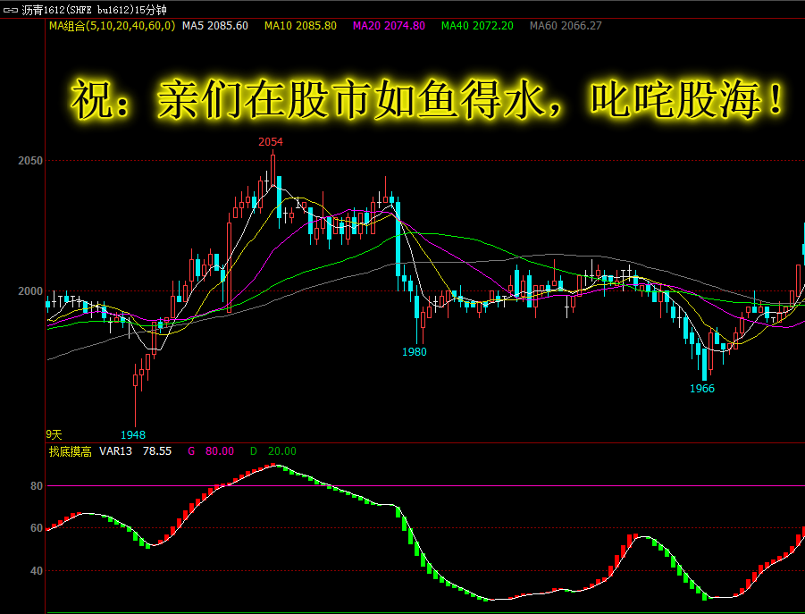The width and height of the screenshot is (805, 614).
Task: Click the 1966 low price marker
Action: click(x=702, y=389)
